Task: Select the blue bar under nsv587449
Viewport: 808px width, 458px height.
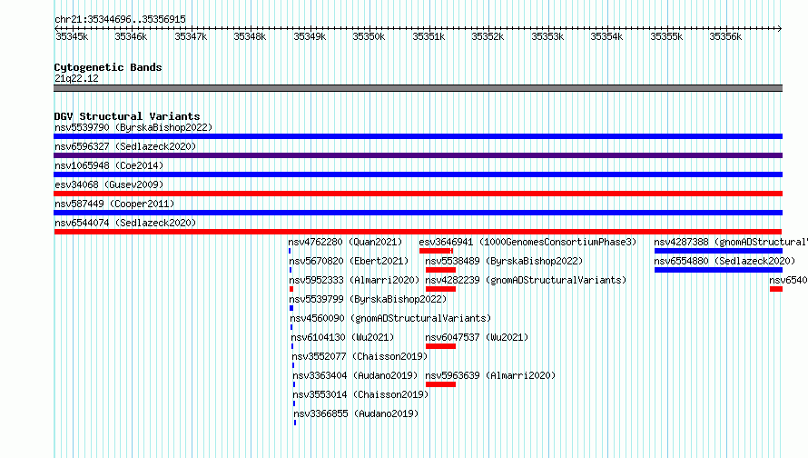Action: (x=418, y=213)
